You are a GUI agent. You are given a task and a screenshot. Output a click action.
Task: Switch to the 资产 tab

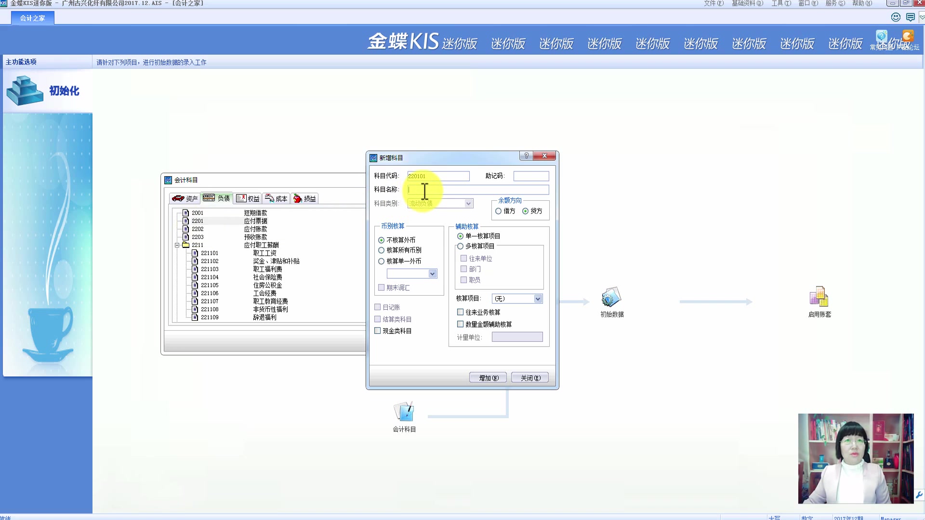click(x=185, y=198)
